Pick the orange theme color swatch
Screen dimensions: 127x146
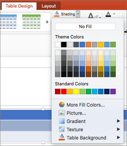point(88,45)
